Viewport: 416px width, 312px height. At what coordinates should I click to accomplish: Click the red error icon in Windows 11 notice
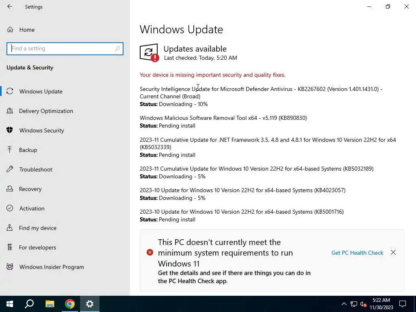point(150,252)
